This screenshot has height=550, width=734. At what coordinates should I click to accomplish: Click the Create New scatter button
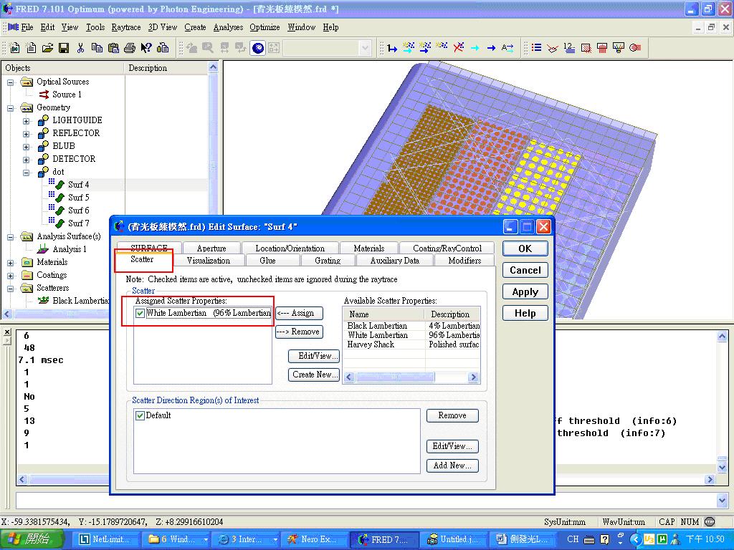tap(314, 375)
